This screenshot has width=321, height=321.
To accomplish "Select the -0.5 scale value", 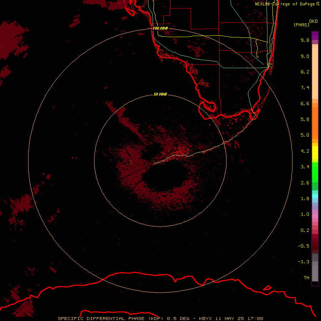I will pyautogui.click(x=304, y=246).
